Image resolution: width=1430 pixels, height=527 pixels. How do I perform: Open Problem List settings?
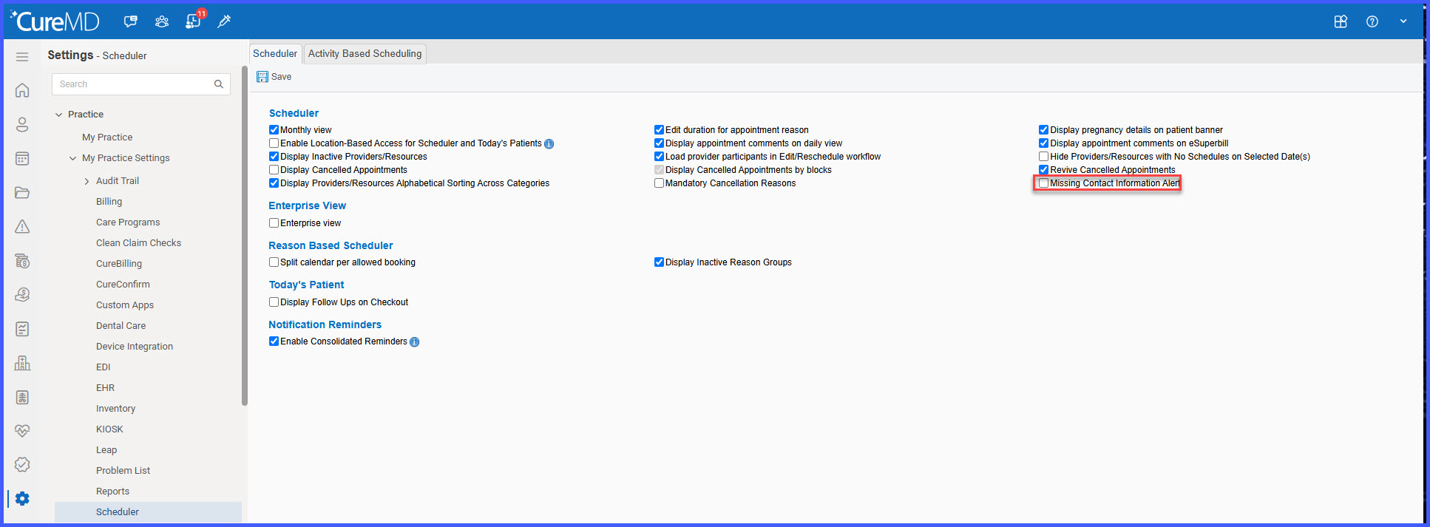[123, 471]
